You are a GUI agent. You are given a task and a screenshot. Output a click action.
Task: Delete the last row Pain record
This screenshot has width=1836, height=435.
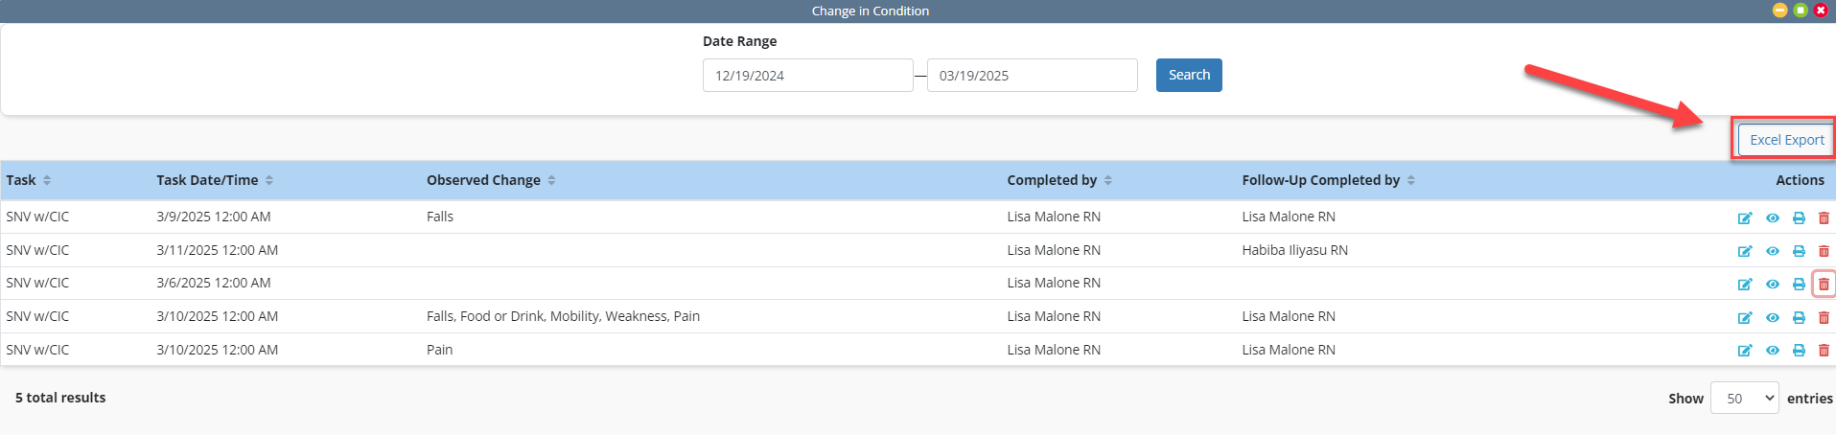tap(1824, 351)
